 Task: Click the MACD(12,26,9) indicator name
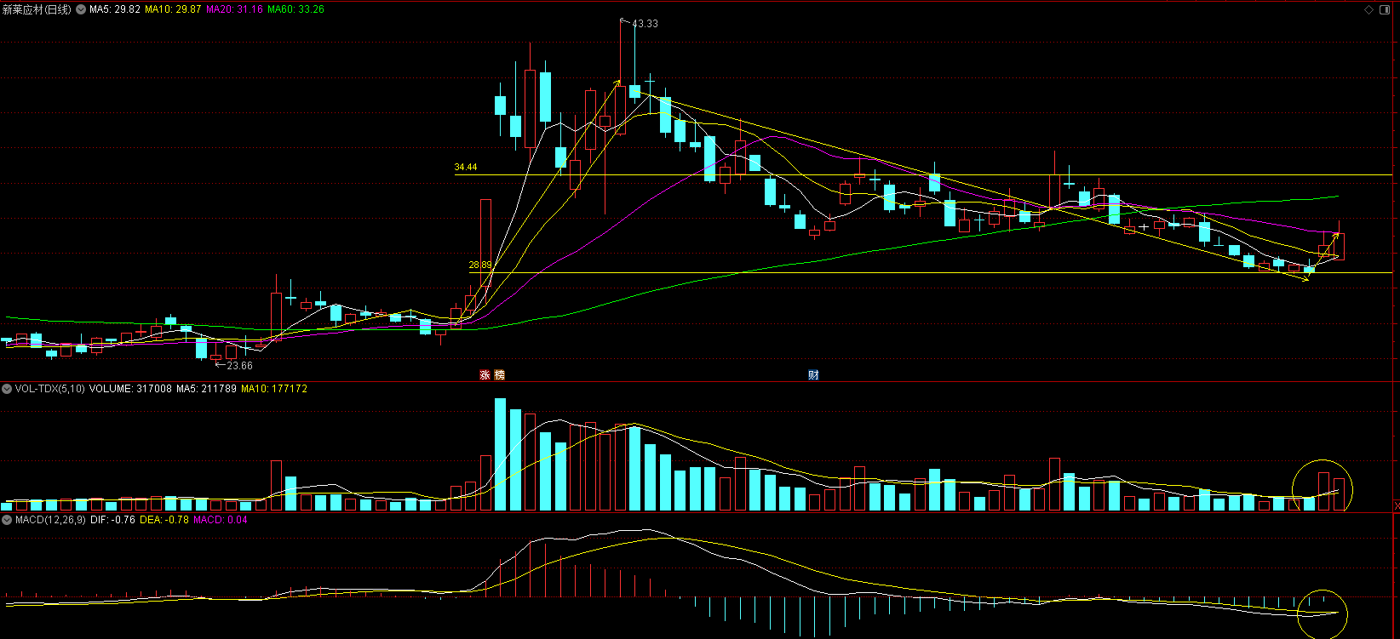50,520
